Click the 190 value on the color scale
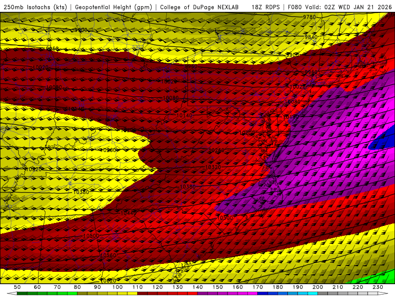The width and height of the screenshot is (395, 296). pyautogui.click(x=298, y=287)
